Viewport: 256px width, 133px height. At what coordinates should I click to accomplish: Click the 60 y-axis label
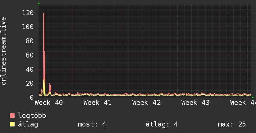30,55
